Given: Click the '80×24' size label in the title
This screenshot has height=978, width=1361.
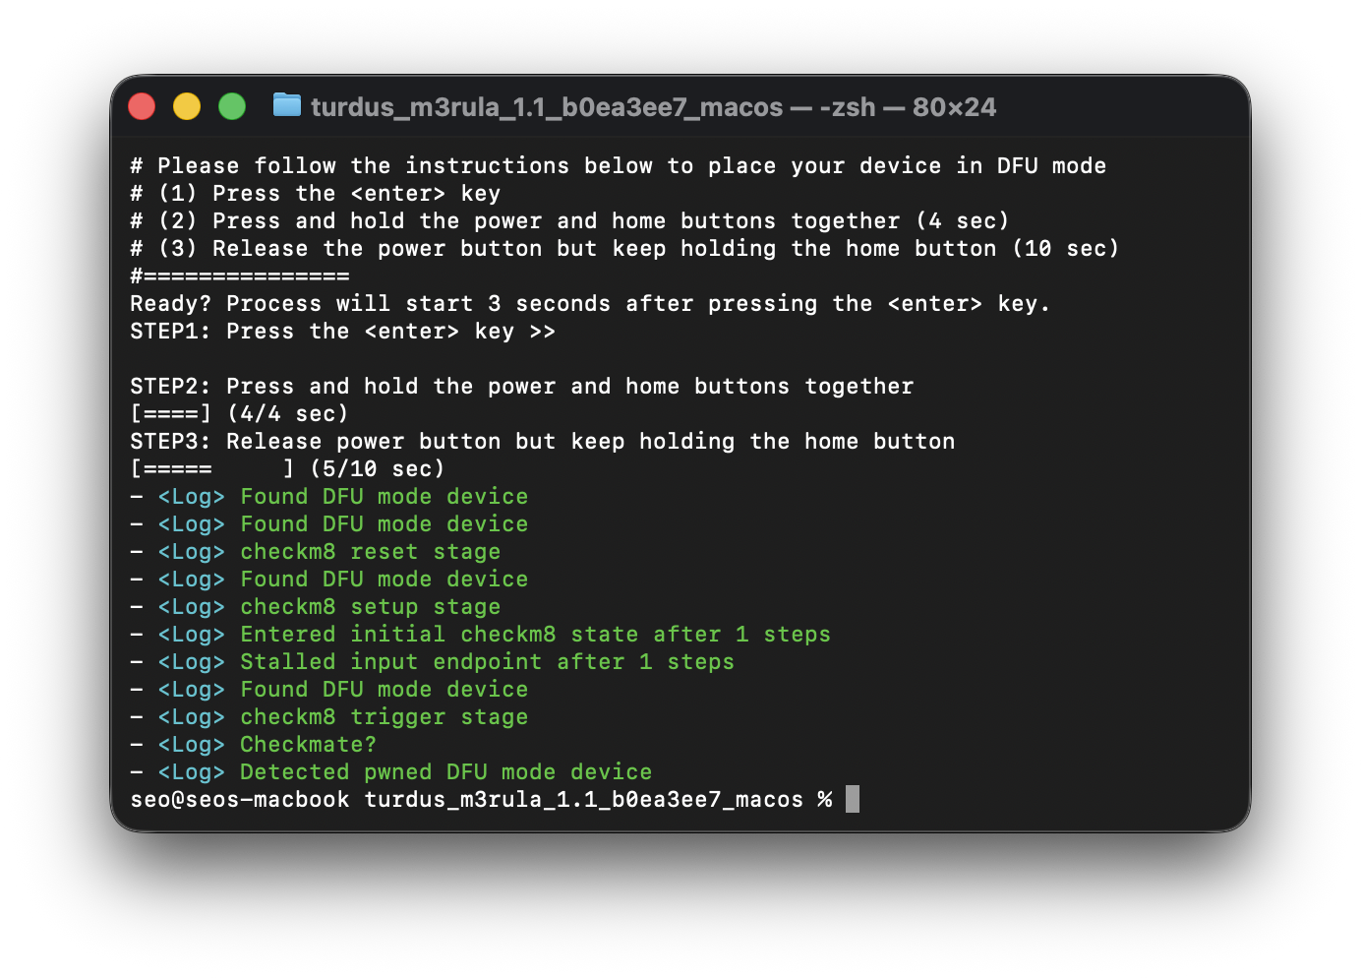Looking at the screenshot, I should coord(954,107).
